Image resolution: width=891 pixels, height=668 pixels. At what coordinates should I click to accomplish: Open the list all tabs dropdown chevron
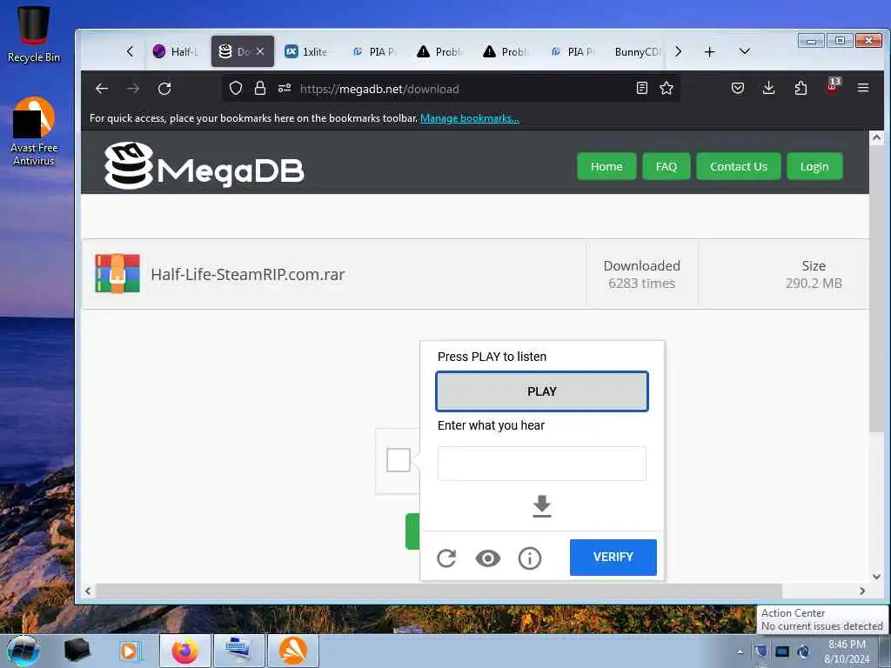pos(745,51)
